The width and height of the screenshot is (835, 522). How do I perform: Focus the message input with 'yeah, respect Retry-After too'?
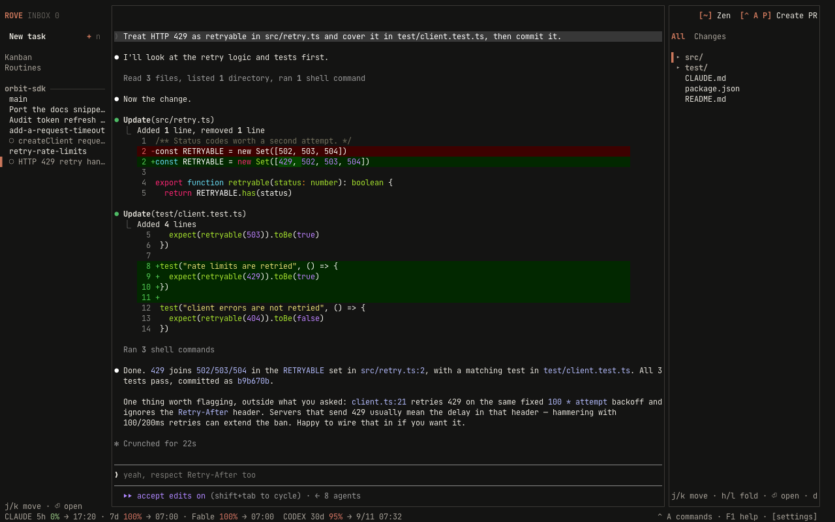point(388,475)
